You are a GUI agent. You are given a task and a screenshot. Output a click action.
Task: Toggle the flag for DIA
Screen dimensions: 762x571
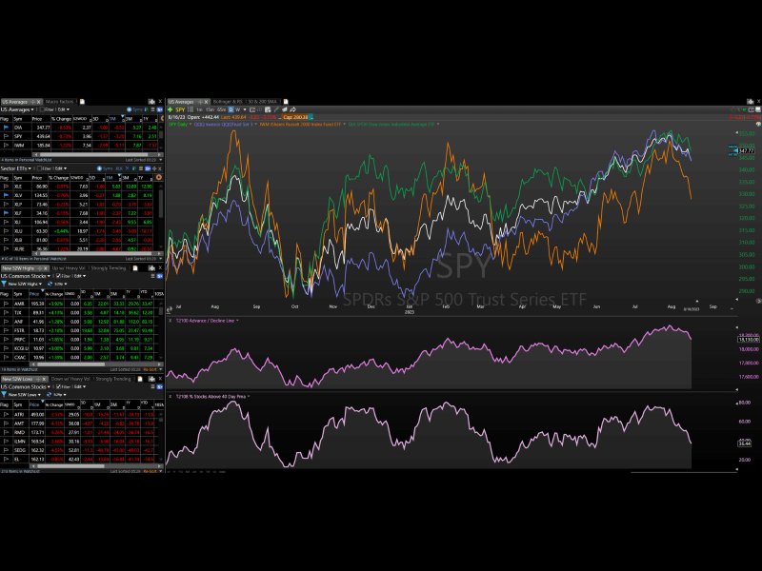pos(6,128)
